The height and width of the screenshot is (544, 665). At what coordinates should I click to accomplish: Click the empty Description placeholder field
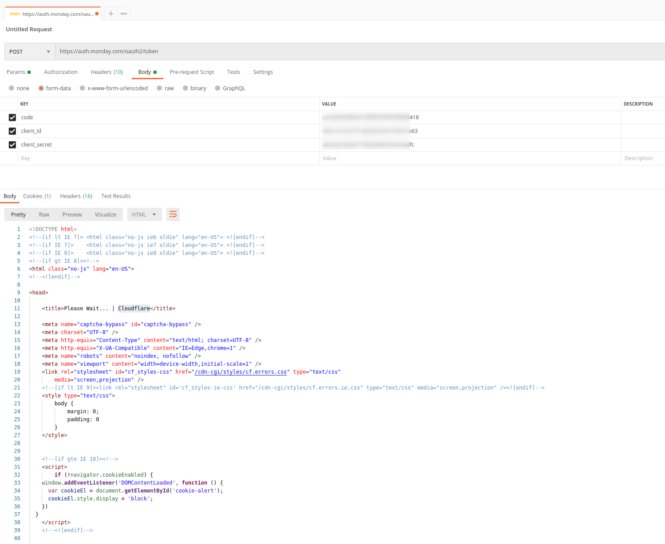tap(643, 158)
